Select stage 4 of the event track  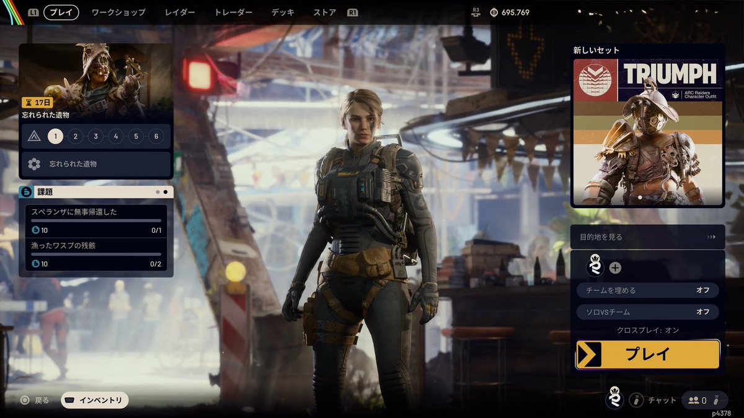[x=116, y=136]
